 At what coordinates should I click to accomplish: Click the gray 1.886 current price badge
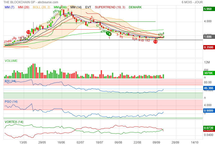pyautogui.click(x=208, y=37)
